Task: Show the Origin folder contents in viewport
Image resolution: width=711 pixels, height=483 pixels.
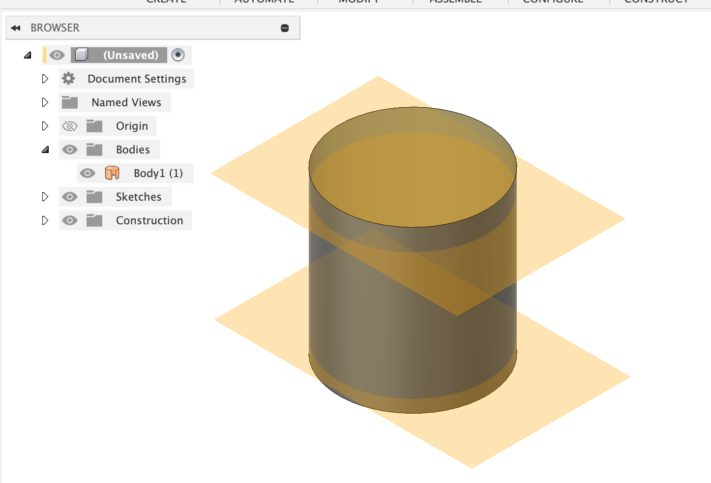Action: click(x=70, y=126)
